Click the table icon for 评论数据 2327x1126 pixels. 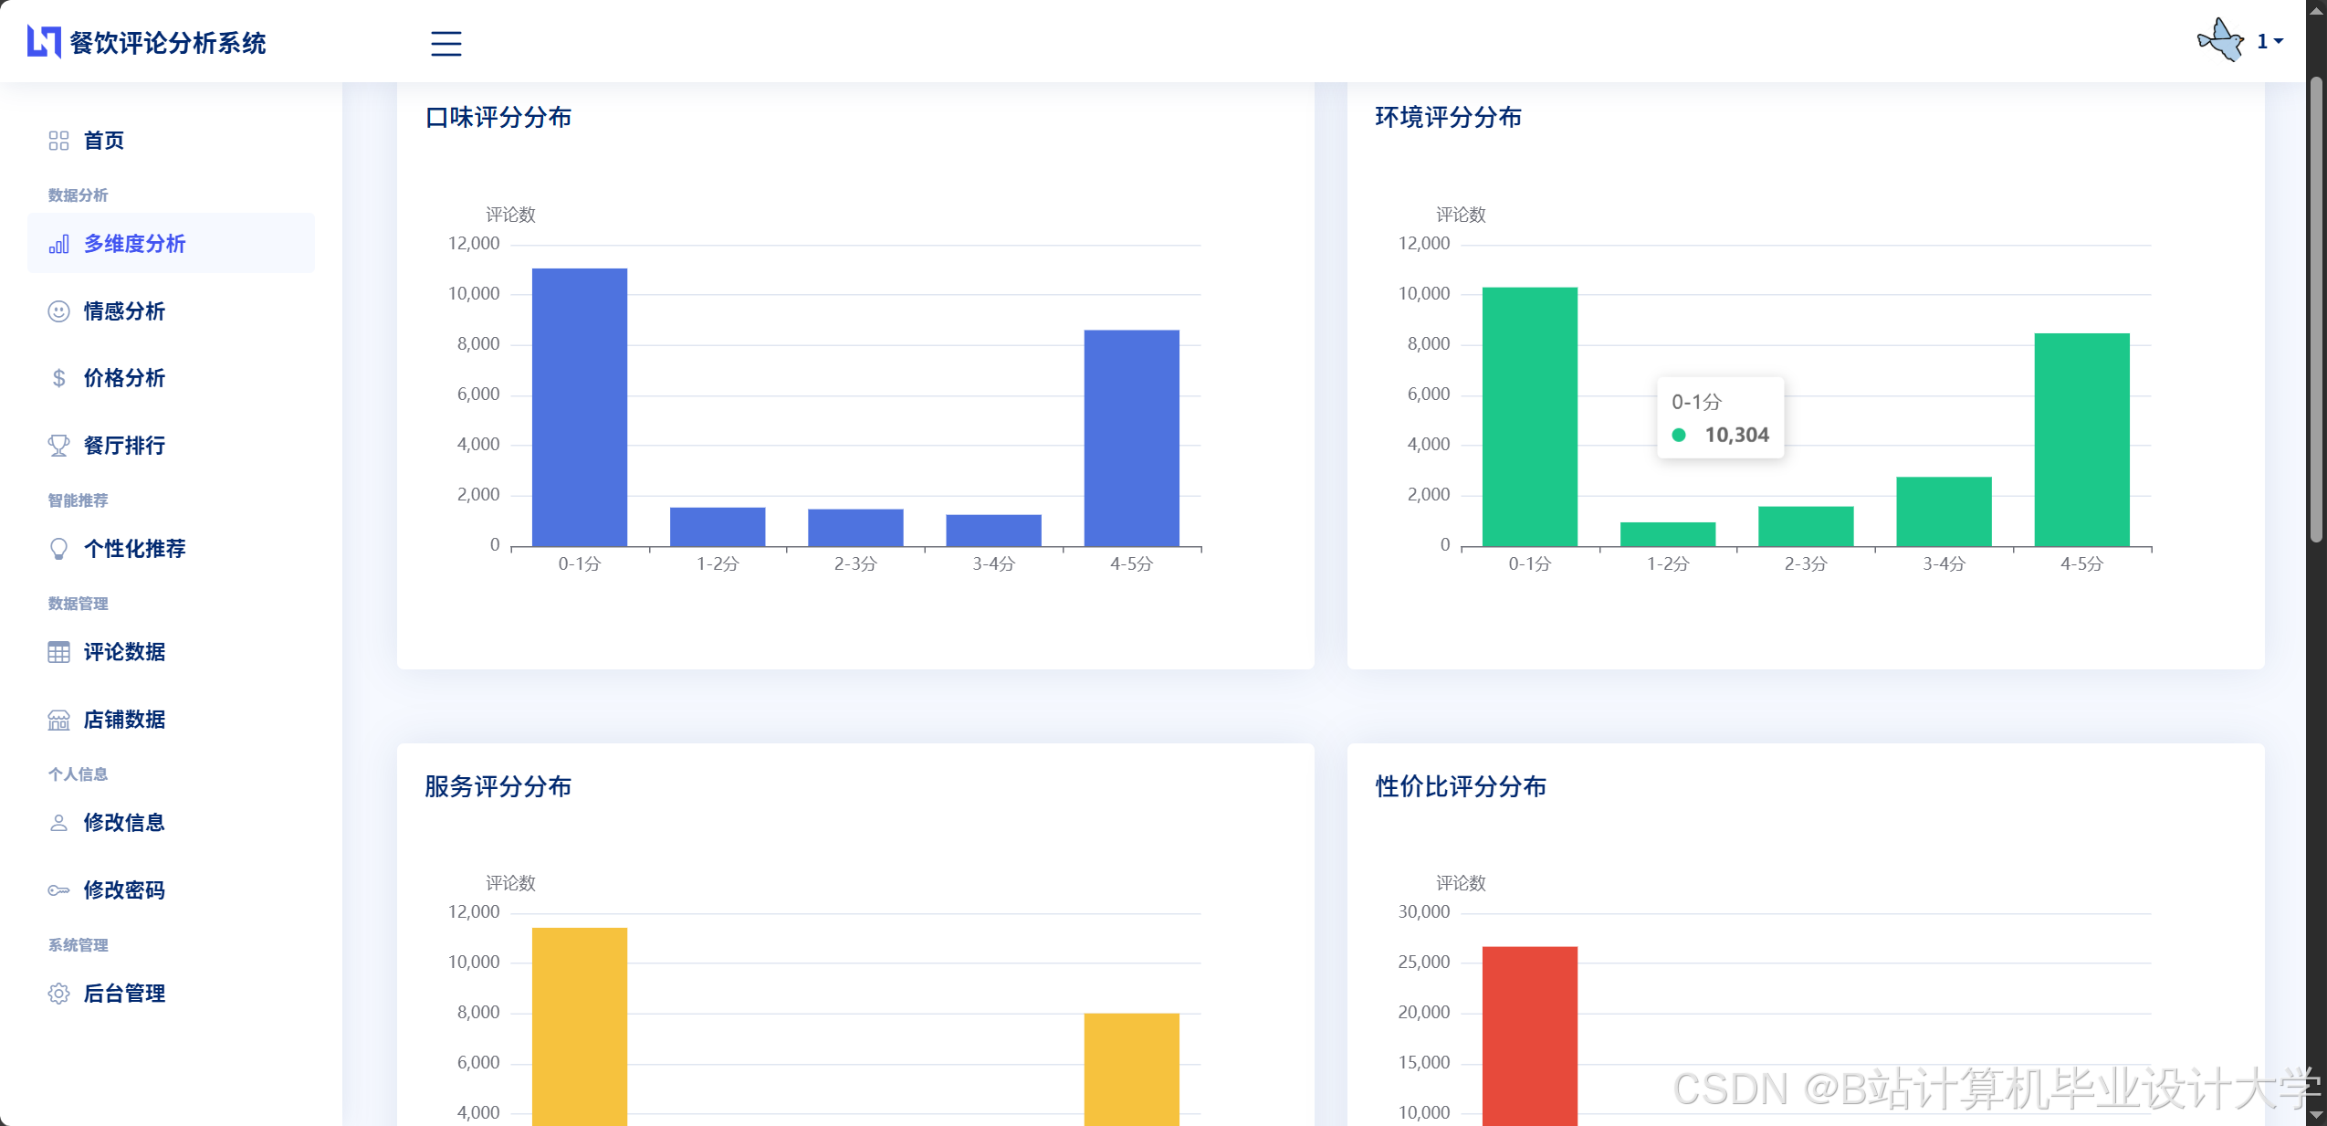click(58, 652)
